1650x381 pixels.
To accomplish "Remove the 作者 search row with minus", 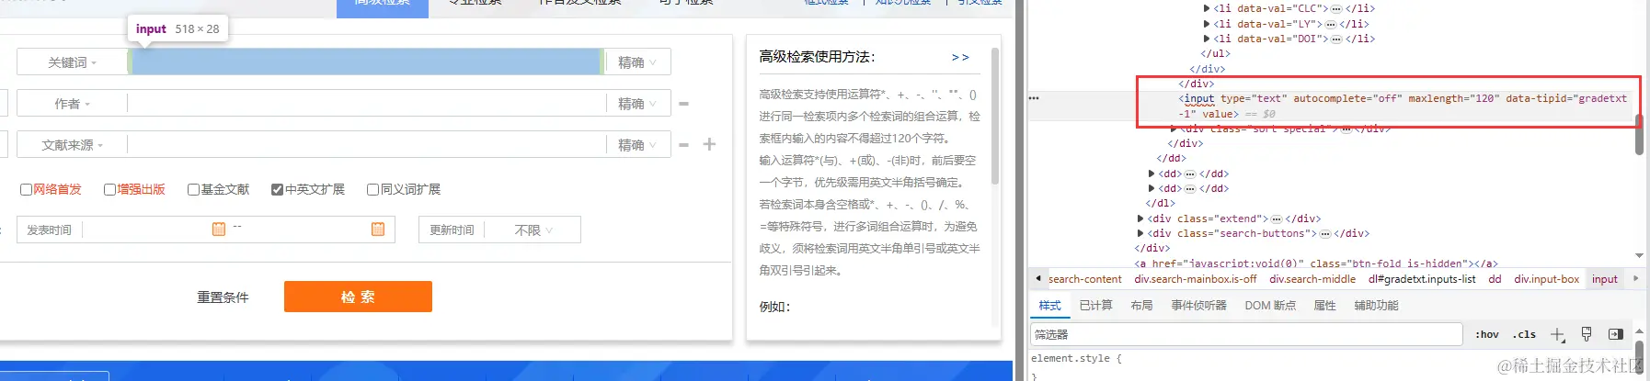I will point(683,104).
